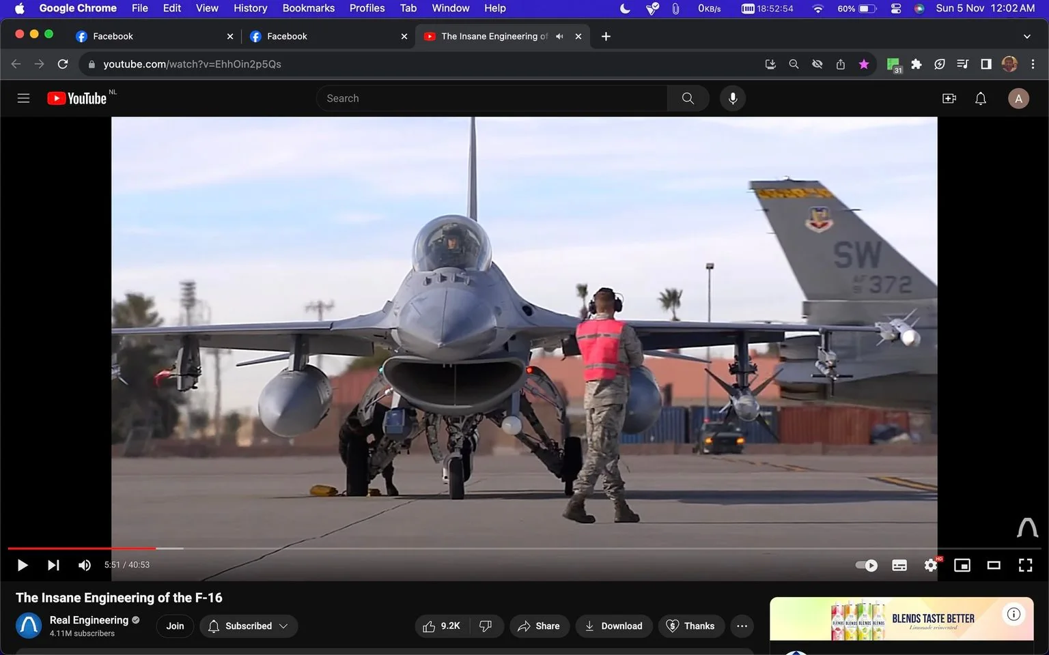Start voice search with the microphone
This screenshot has width=1049, height=655.
coord(733,98)
